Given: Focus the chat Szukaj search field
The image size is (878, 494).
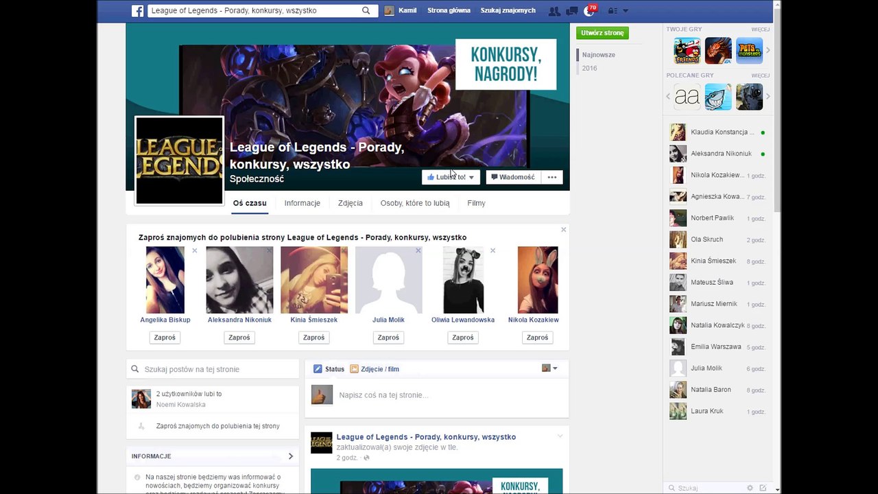Looking at the screenshot, I should pyautogui.click(x=707, y=488).
